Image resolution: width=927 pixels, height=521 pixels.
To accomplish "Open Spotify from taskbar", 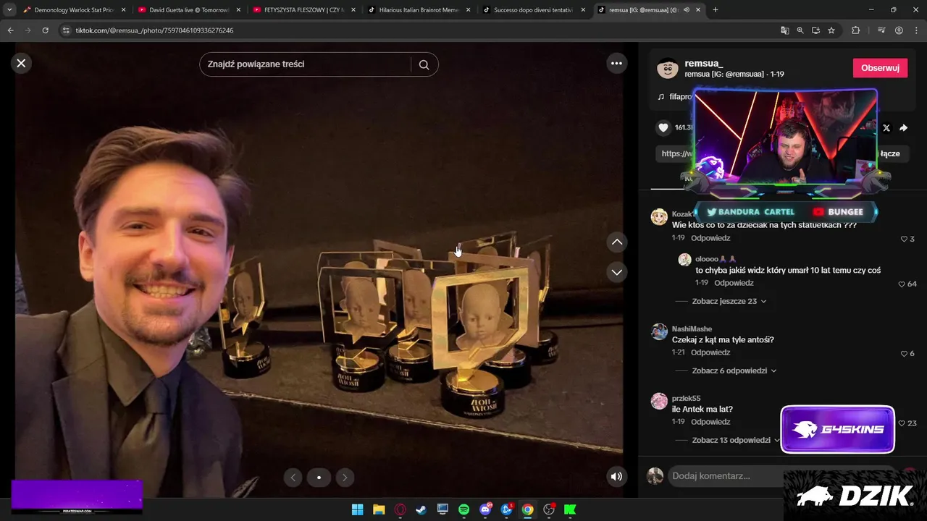I will [x=463, y=509].
